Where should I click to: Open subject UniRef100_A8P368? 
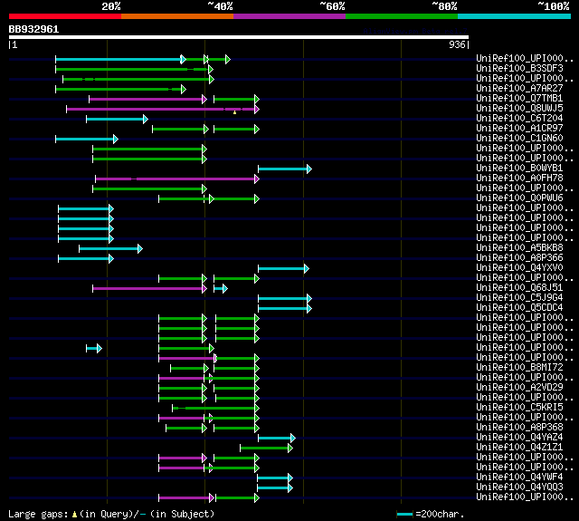(519, 428)
